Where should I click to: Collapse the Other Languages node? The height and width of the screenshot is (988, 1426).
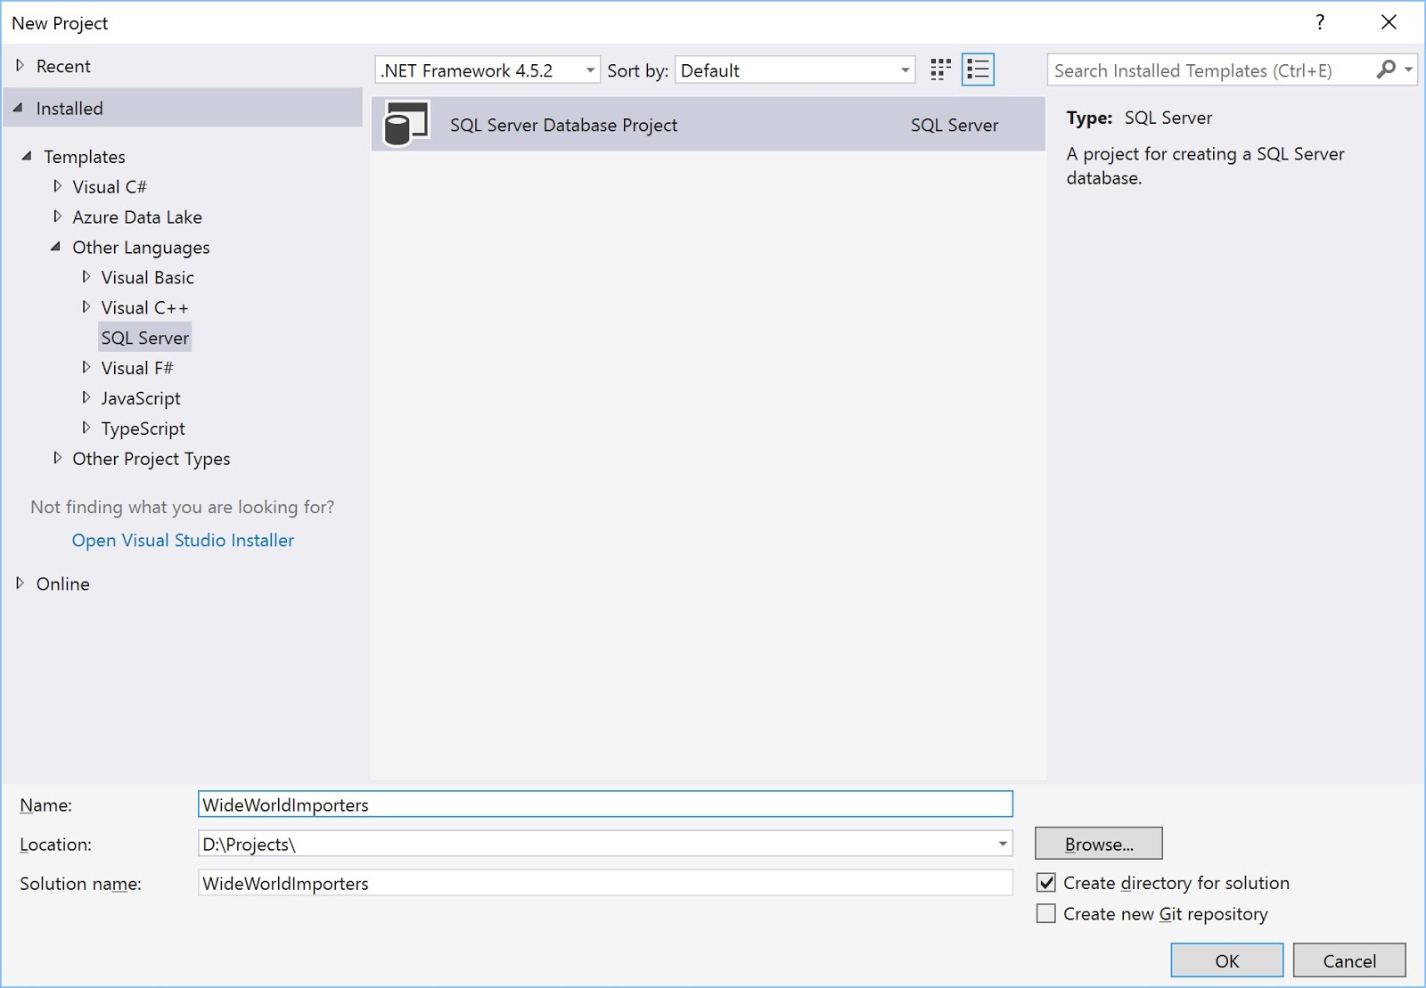click(56, 247)
